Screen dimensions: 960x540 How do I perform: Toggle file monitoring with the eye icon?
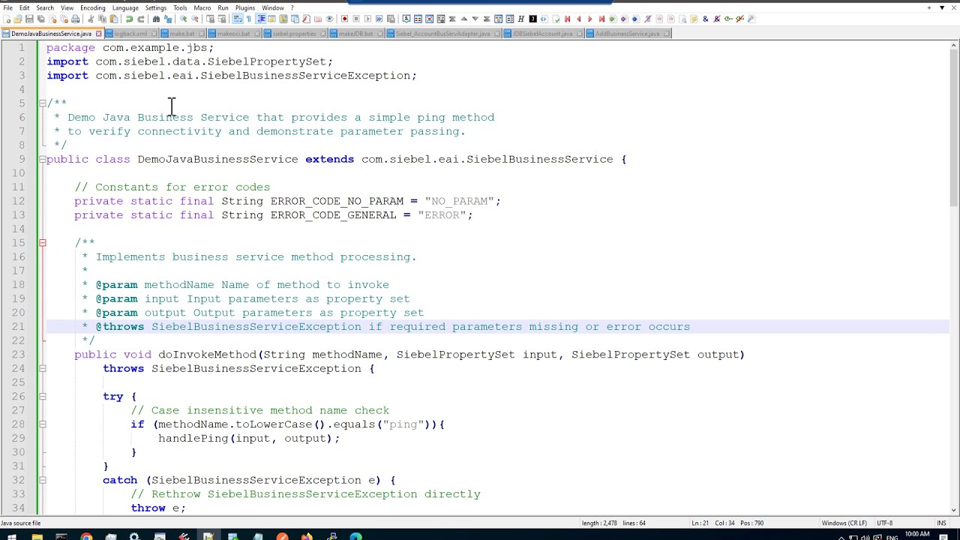point(328,19)
